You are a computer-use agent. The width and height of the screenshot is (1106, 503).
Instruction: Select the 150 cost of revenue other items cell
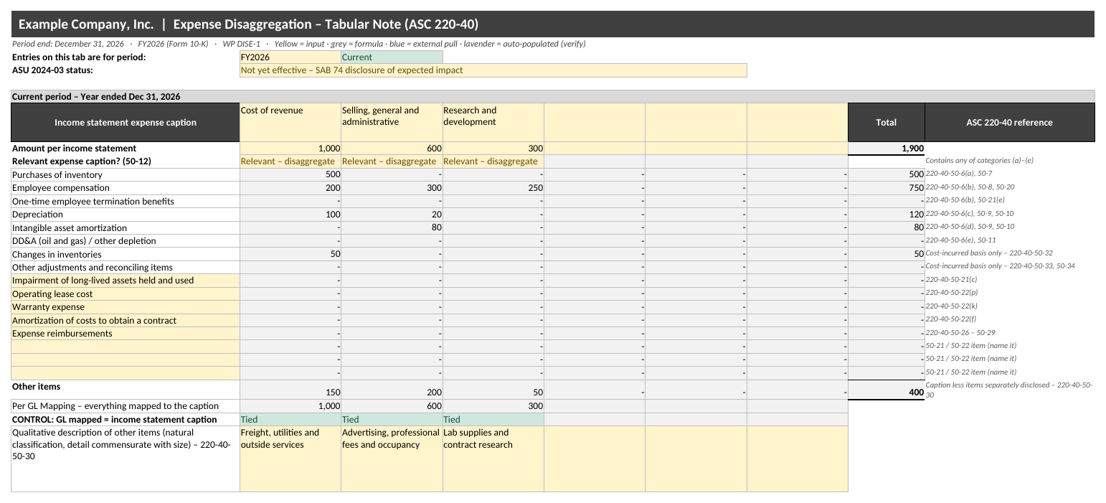290,390
